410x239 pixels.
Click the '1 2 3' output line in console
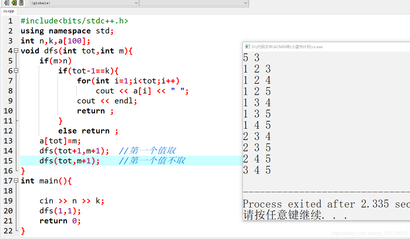(257, 69)
